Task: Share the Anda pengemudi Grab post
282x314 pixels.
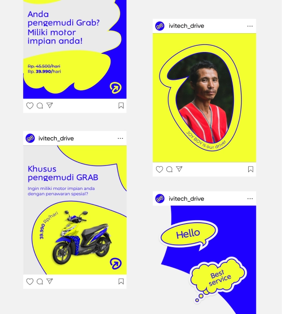Action: (x=49, y=105)
